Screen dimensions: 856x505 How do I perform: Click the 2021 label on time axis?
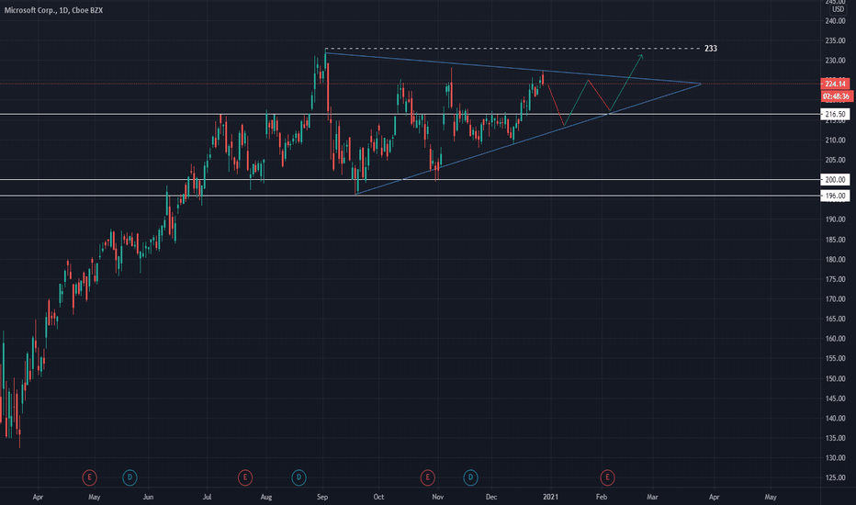pyautogui.click(x=550, y=497)
